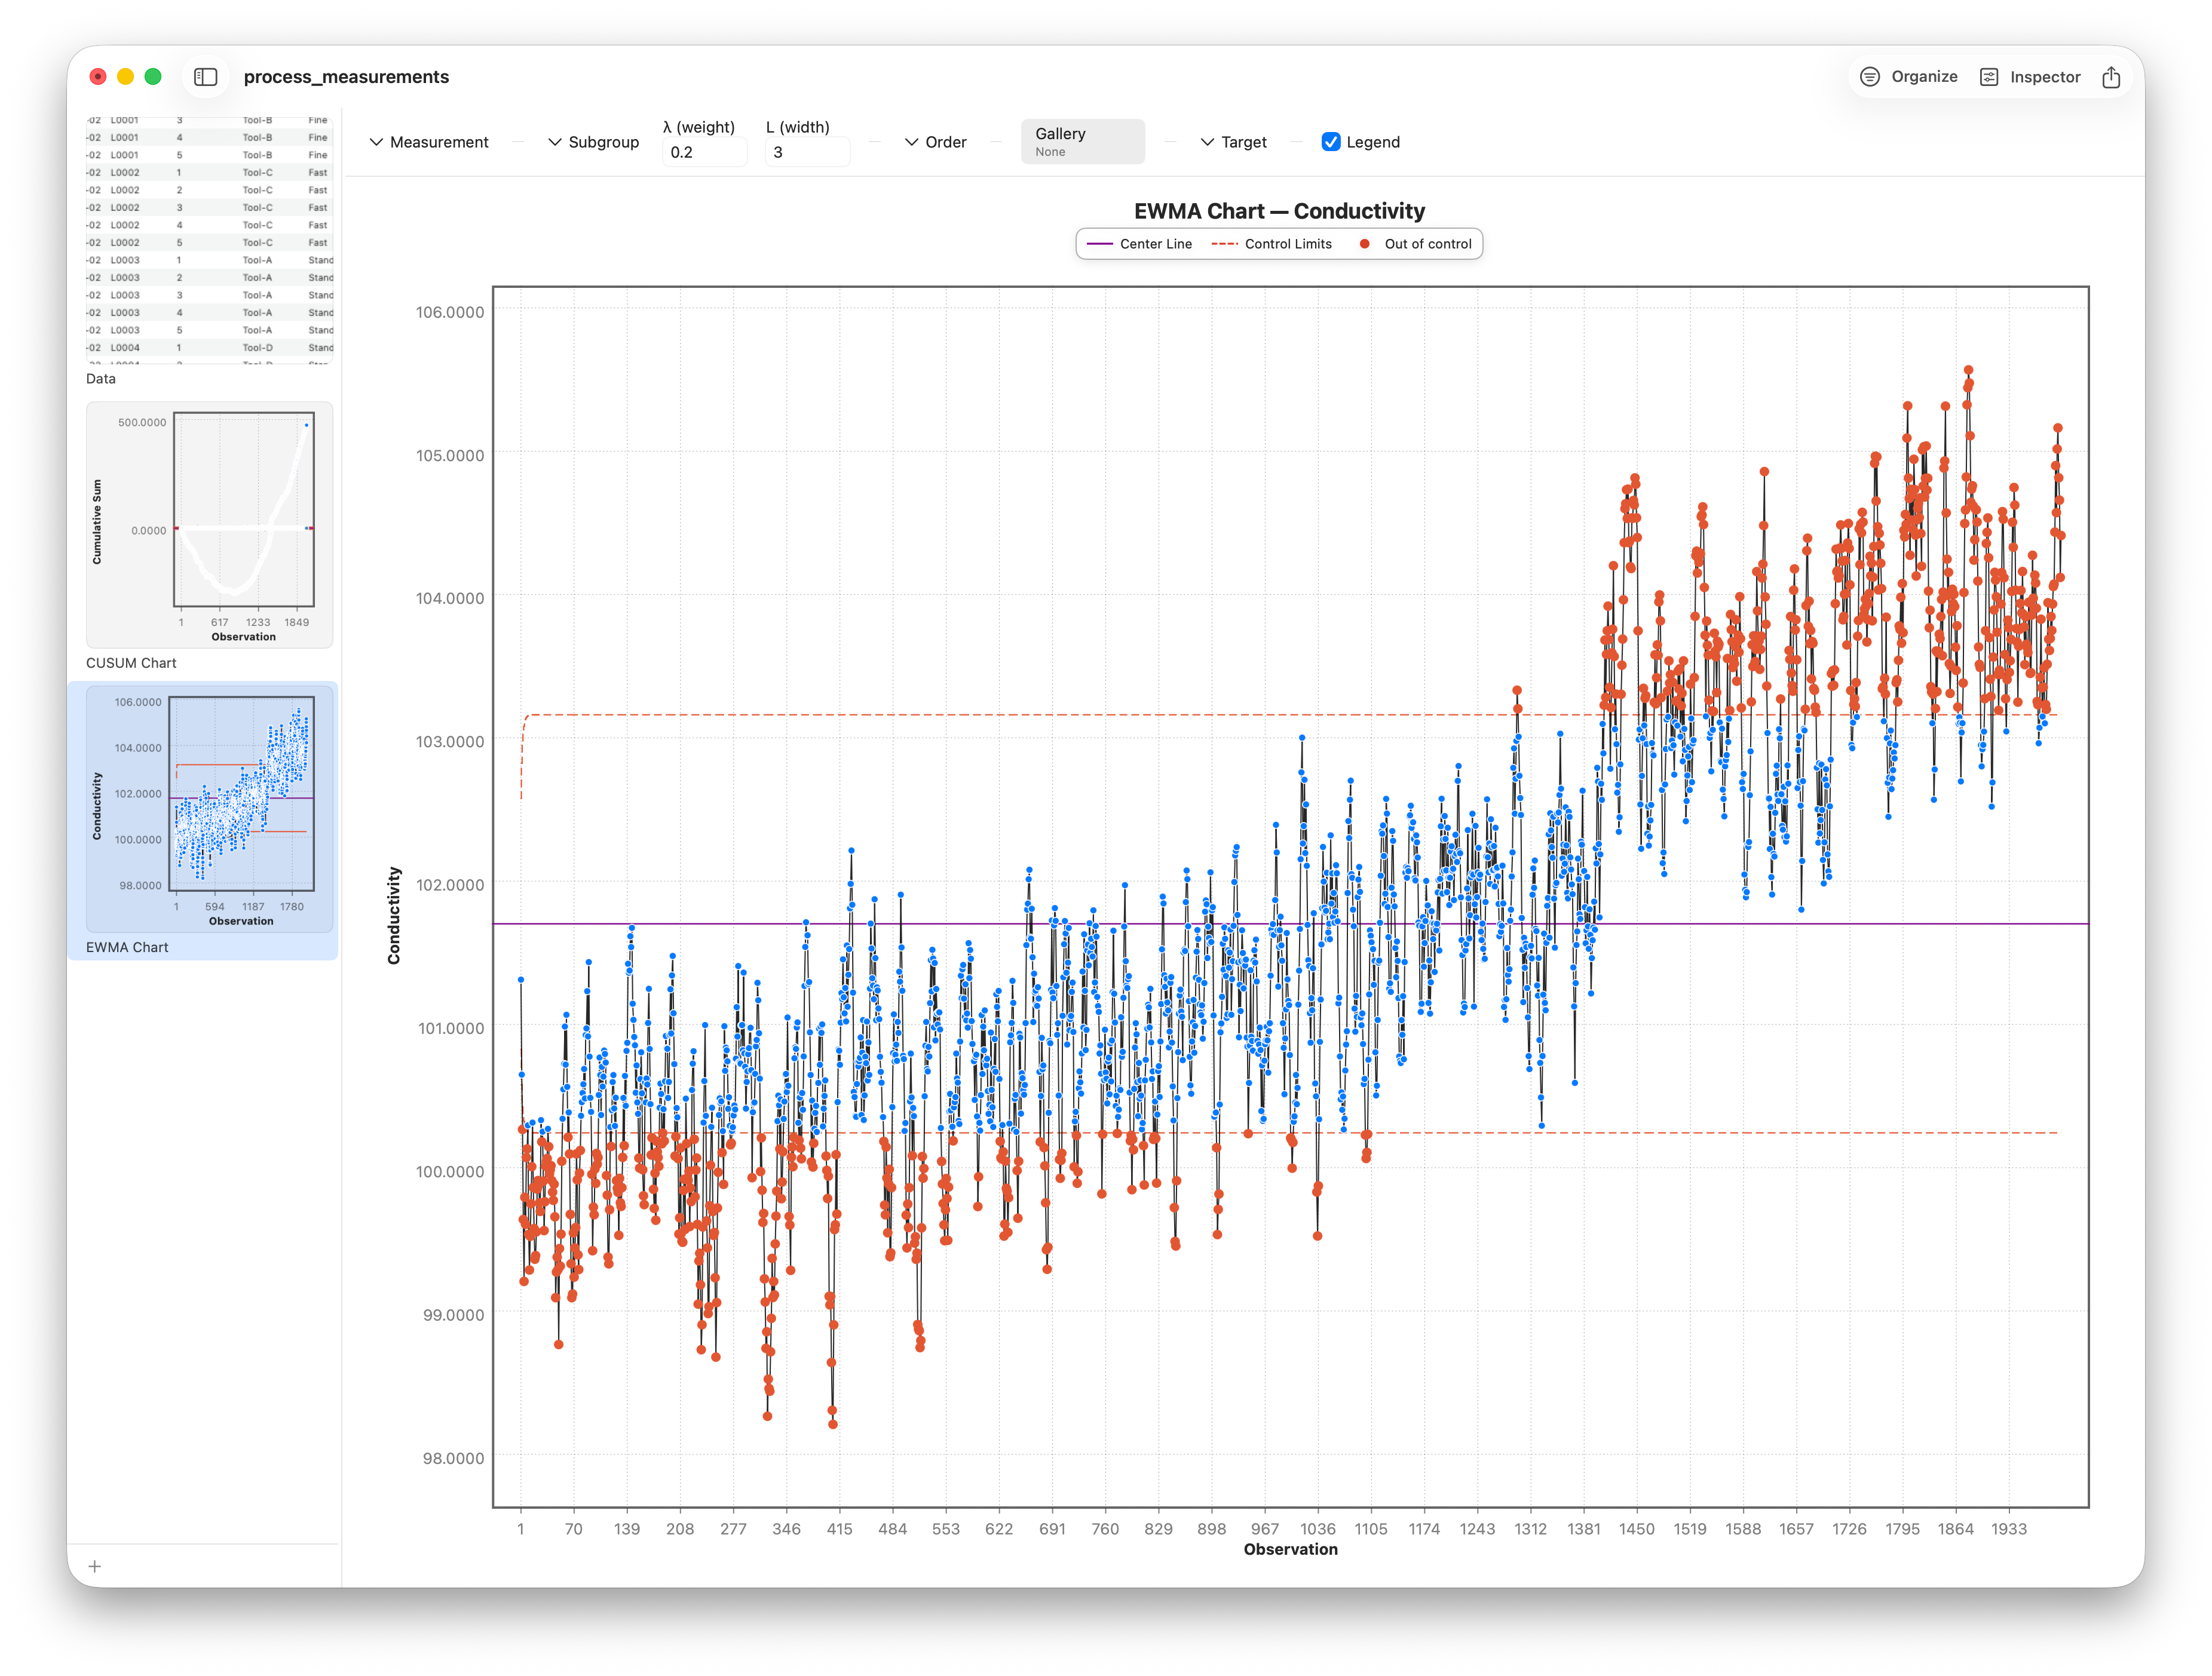Click the yellow minimize window button
Screen dimensions: 2212x1676
pos(126,77)
